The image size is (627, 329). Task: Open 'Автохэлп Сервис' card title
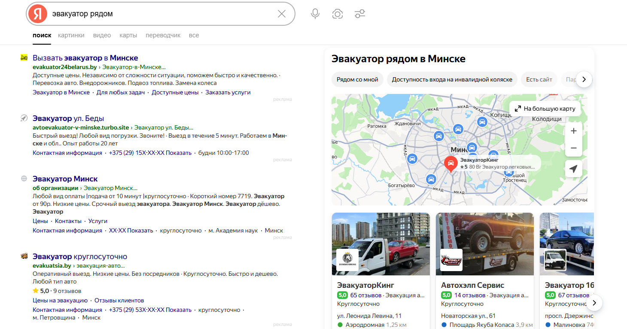tap(472, 285)
